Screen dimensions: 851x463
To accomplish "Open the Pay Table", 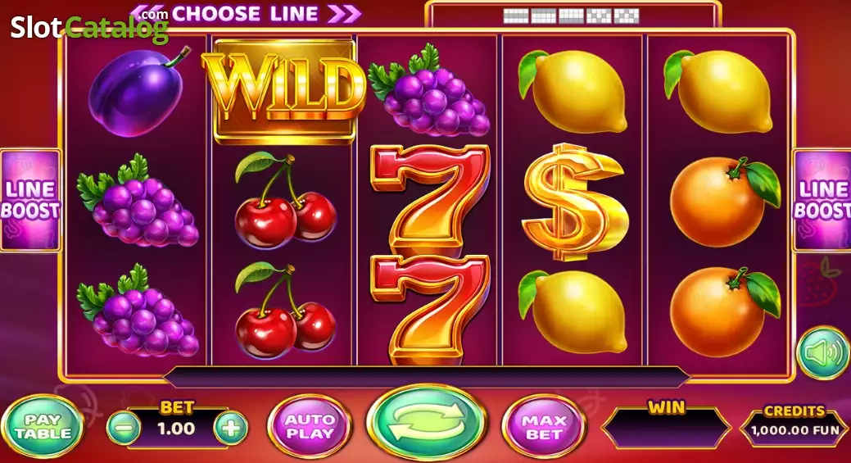I will point(43,427).
